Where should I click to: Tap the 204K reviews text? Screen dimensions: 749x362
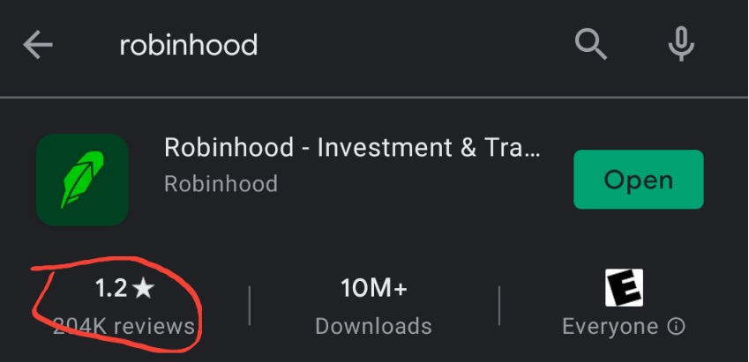pyautogui.click(x=124, y=327)
